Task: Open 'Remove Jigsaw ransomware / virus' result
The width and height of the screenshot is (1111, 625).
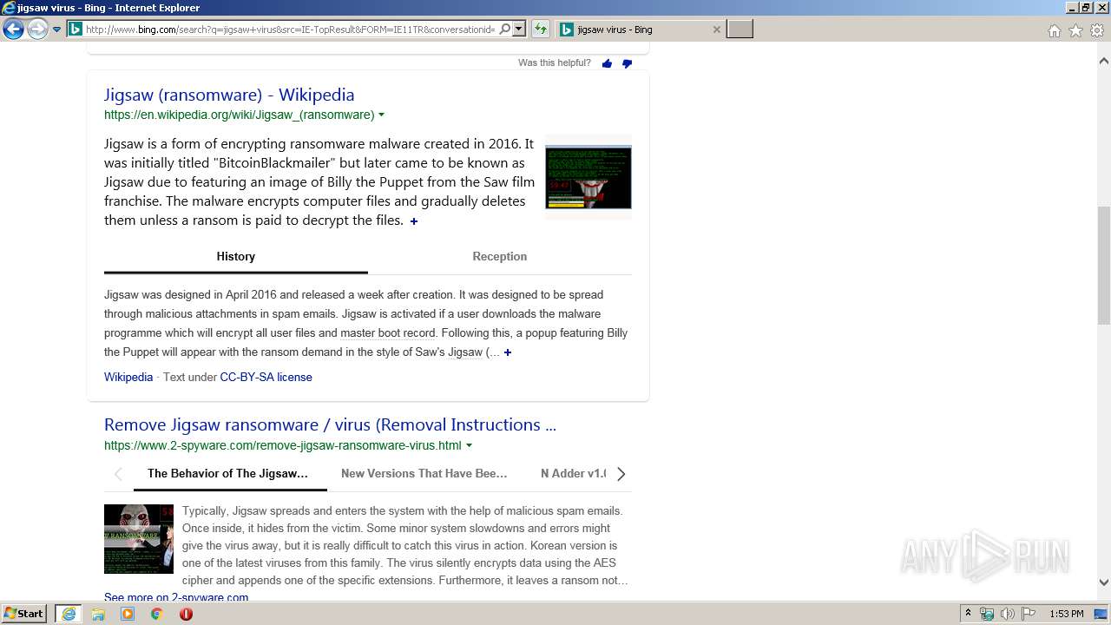Action: (x=330, y=424)
